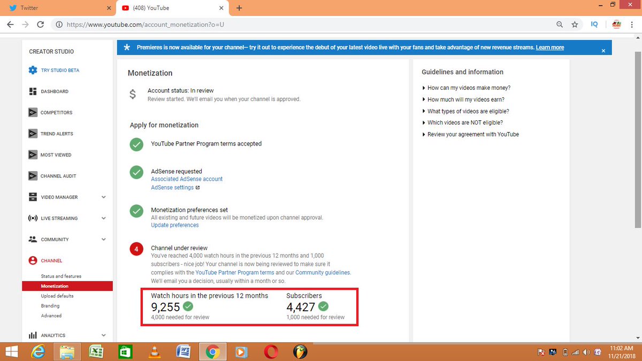Click the 9,255 watch hours value
642x361 pixels.
coord(165,307)
